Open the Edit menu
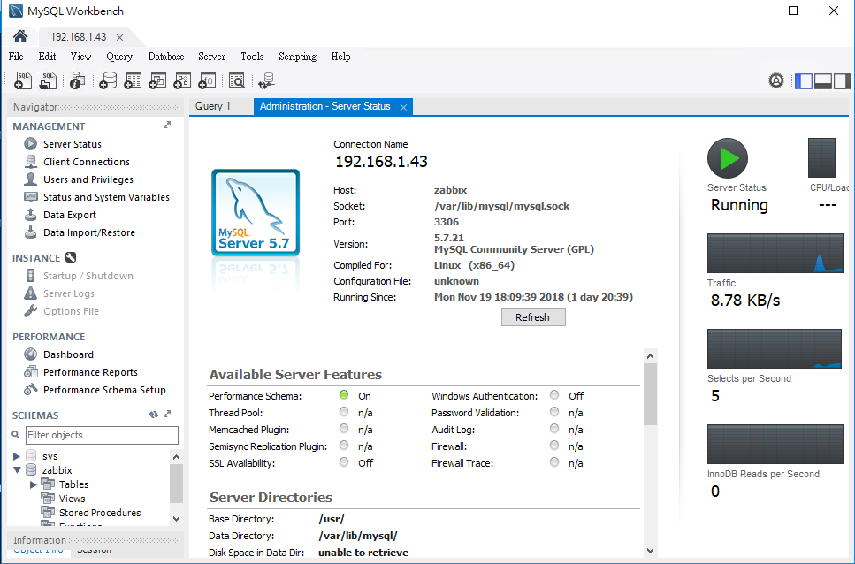The image size is (855, 564). point(47,57)
